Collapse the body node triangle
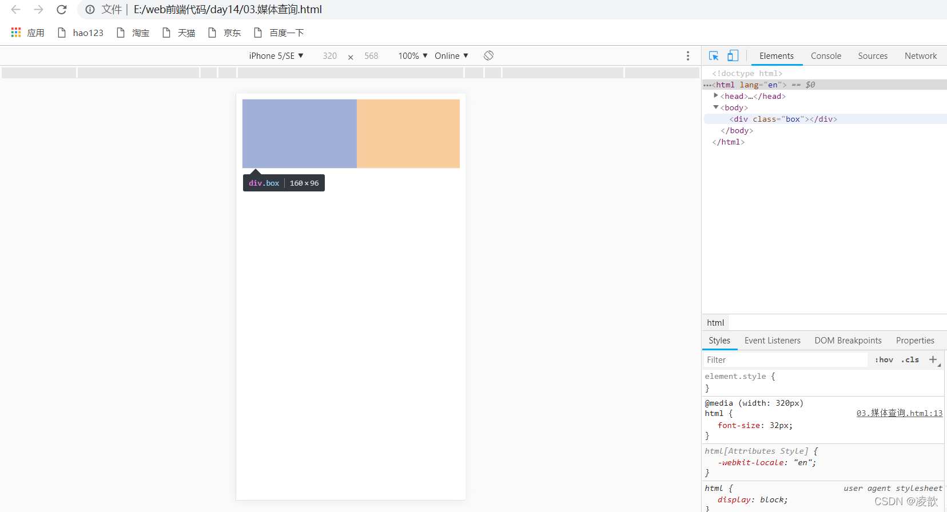 tap(716, 107)
